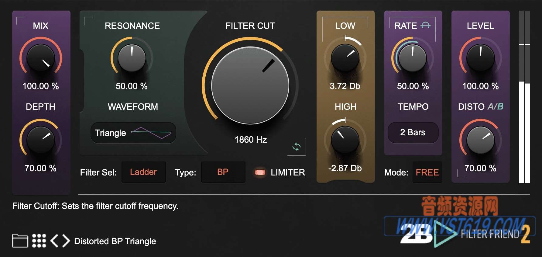Image resolution: width=542 pixels, height=257 pixels.
Task: Click the 2B Filter Friend 2 logo
Action: (x=465, y=234)
